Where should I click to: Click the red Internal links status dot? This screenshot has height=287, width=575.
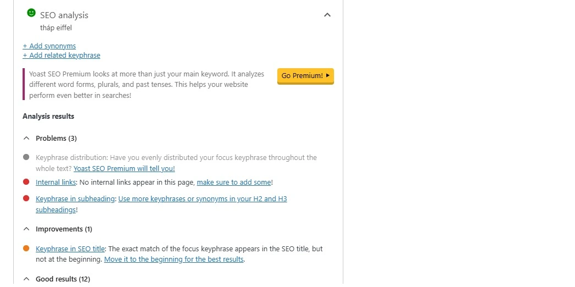(x=26, y=182)
